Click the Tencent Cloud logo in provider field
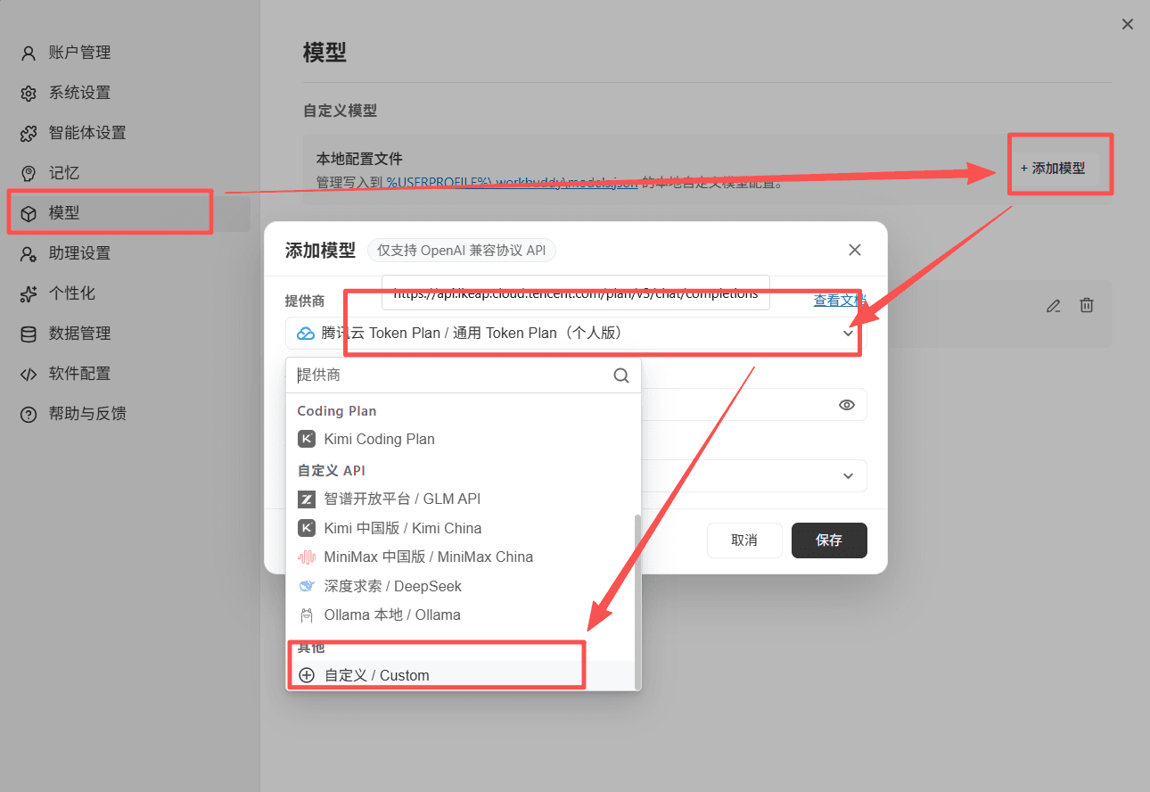Screen dimensions: 1150x792 (x=306, y=333)
